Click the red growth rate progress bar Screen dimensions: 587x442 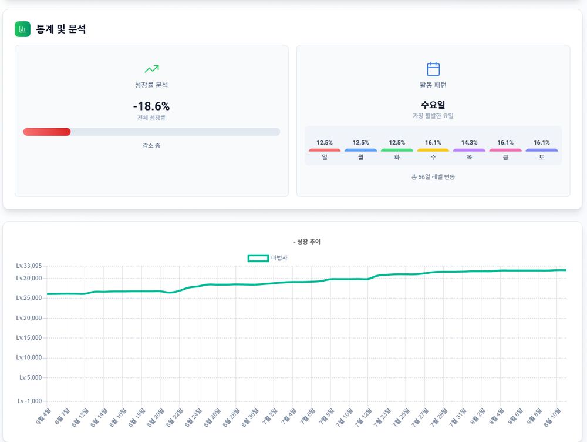[x=47, y=132]
